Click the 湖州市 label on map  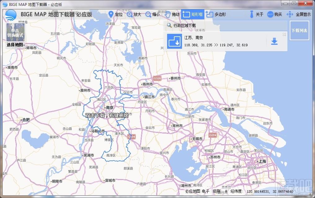186,185
